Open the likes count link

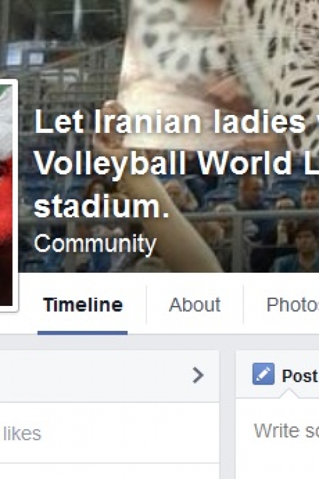[x=22, y=434]
